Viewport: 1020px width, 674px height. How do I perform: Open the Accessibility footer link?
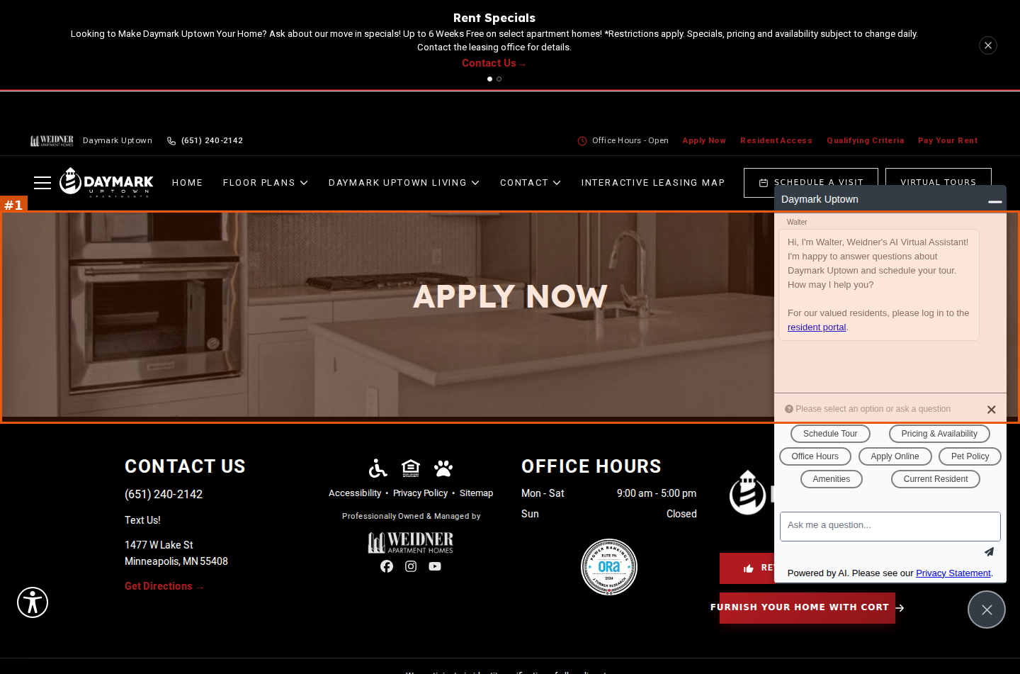point(355,493)
